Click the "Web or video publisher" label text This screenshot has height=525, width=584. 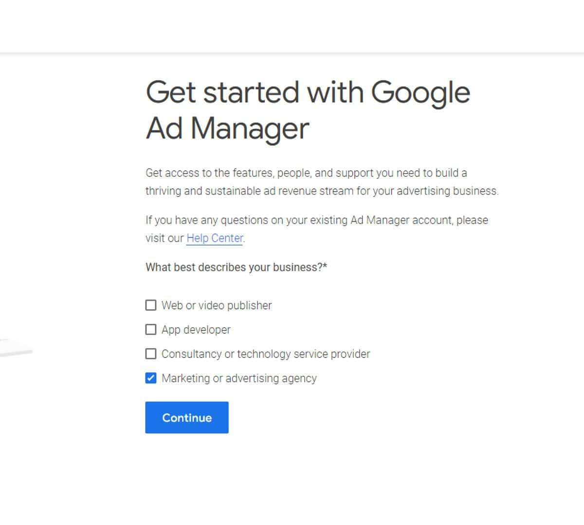pyautogui.click(x=217, y=305)
